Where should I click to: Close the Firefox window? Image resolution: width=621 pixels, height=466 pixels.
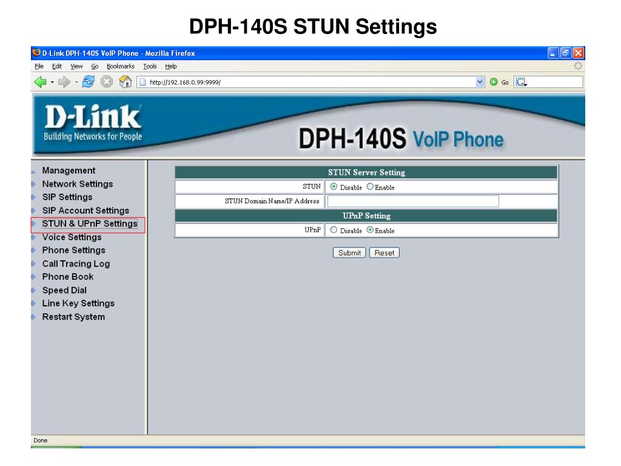[578, 53]
